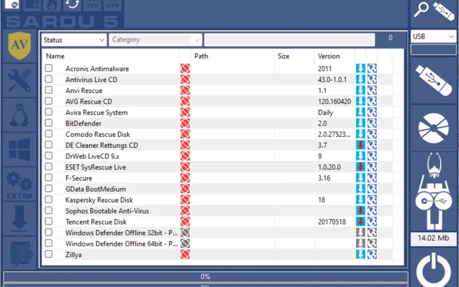Check the GData BootMedium checkbox
This screenshot has height=287, width=459.
pos(49,188)
